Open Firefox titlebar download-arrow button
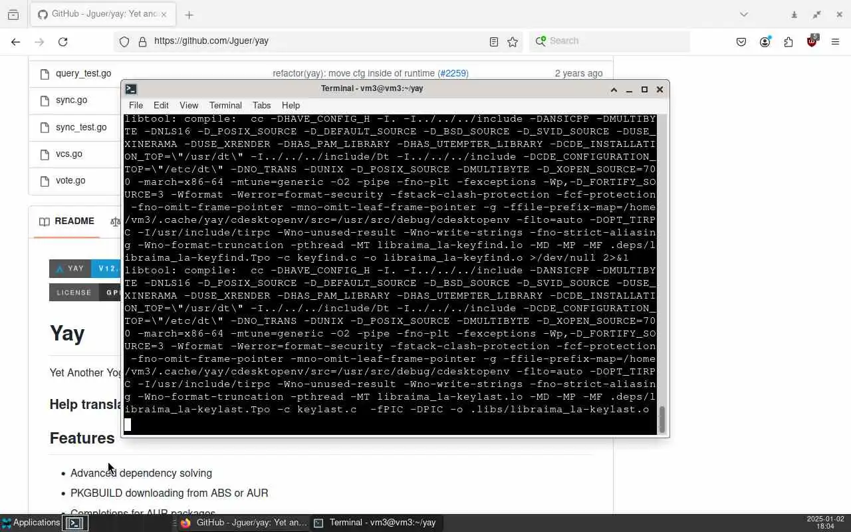The width and height of the screenshot is (851, 532). tap(794, 14)
